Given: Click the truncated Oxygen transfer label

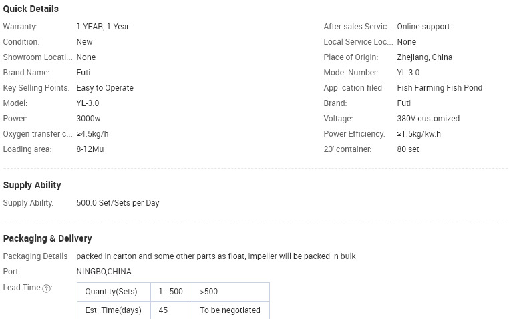Looking at the screenshot, I should click(37, 134).
